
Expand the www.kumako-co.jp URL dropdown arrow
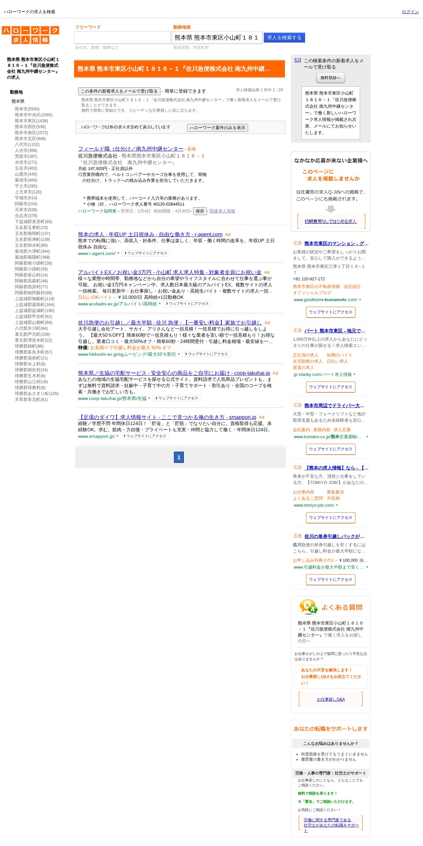point(367,437)
